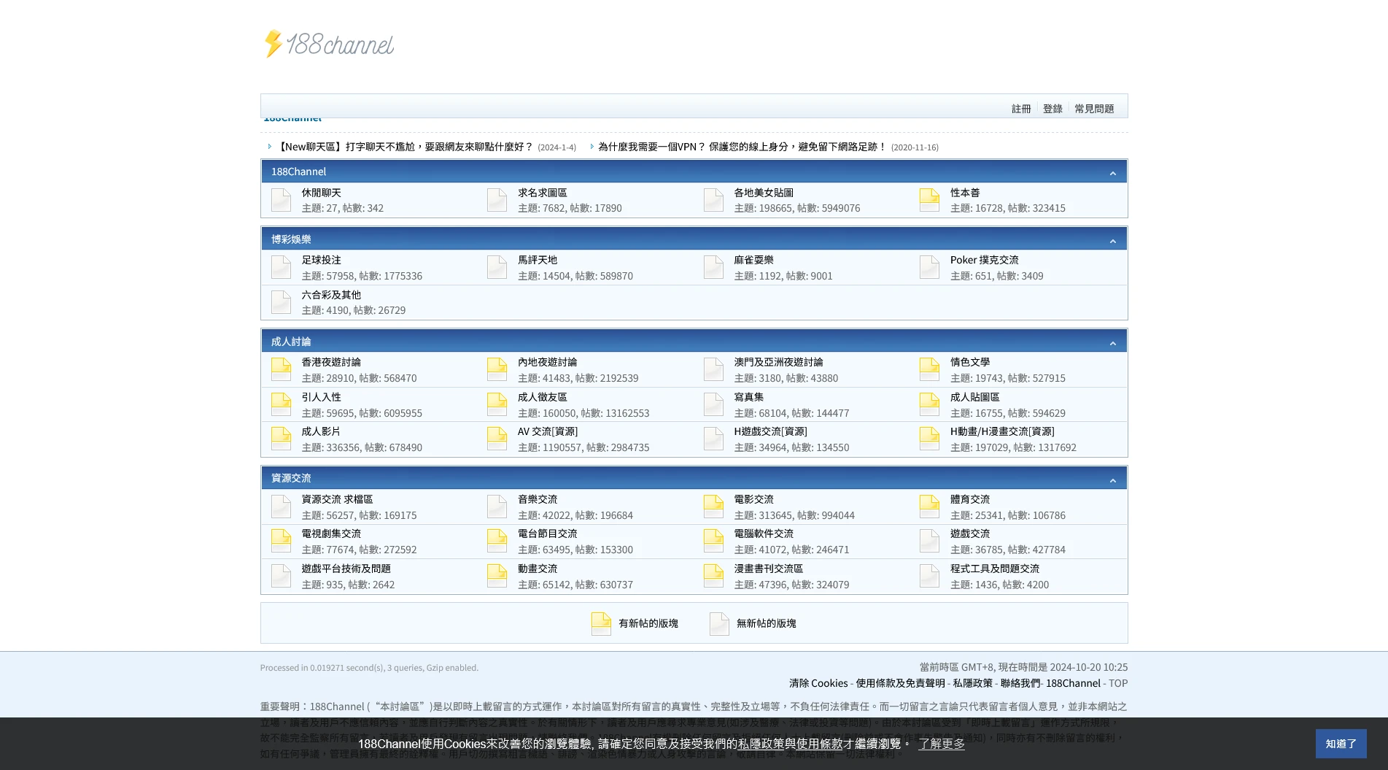1388x770 pixels.
Task: Click the yellow folder icon beside 香港夜遊討論
Action: coord(281,369)
